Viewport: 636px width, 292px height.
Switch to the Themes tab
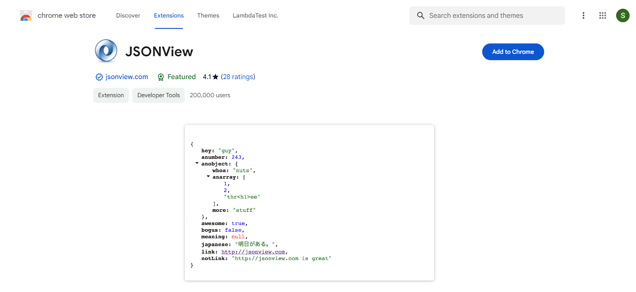point(208,15)
